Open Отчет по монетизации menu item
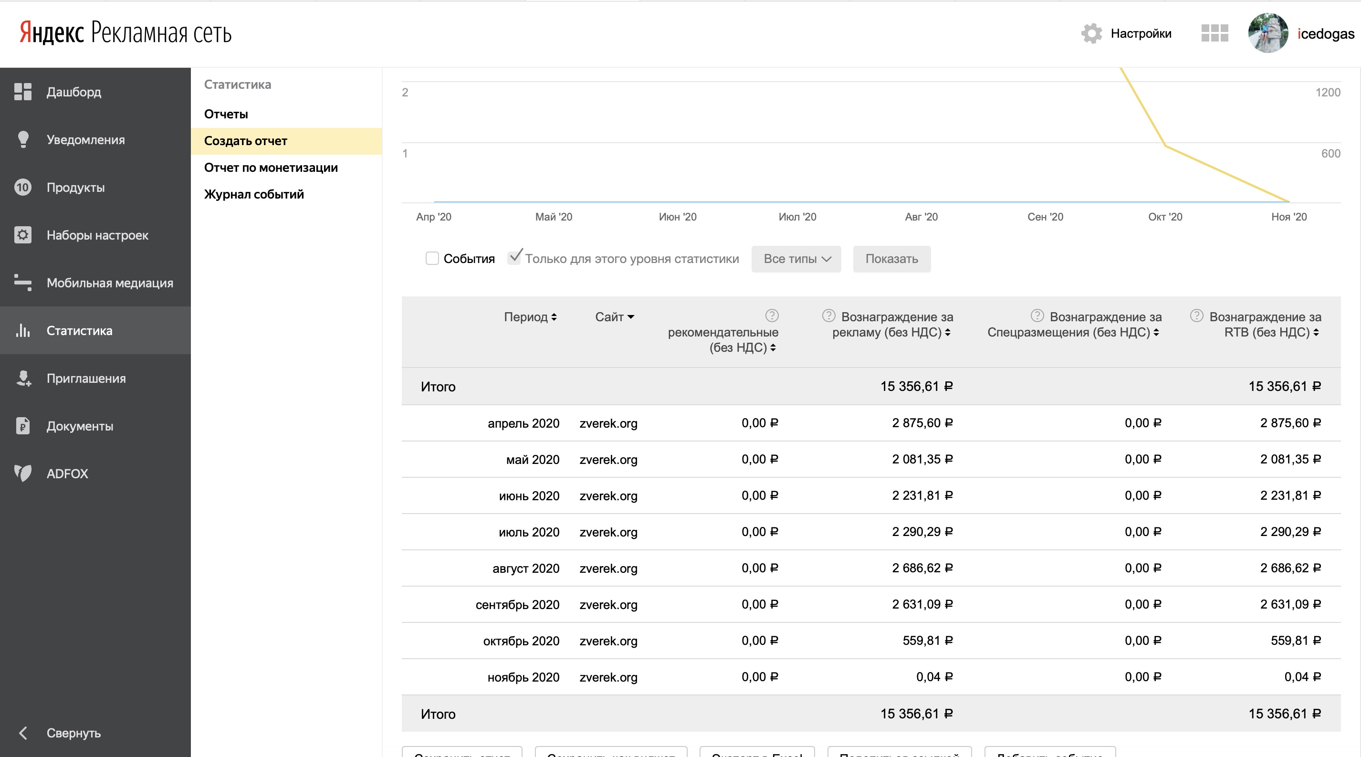 [271, 168]
